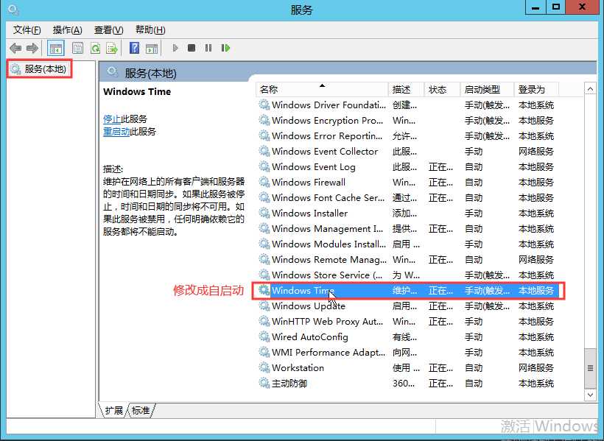Viewport: 604px width, 441px height.
Task: Open the 查看(V) menu
Action: click(x=108, y=30)
